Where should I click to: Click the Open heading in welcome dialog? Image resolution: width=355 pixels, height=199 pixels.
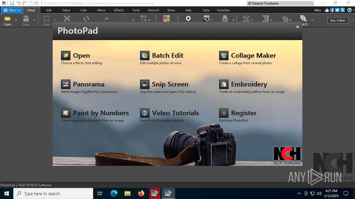click(x=81, y=56)
